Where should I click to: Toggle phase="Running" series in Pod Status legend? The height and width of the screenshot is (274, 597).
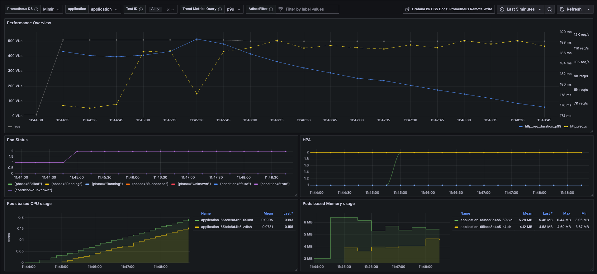[x=107, y=184]
